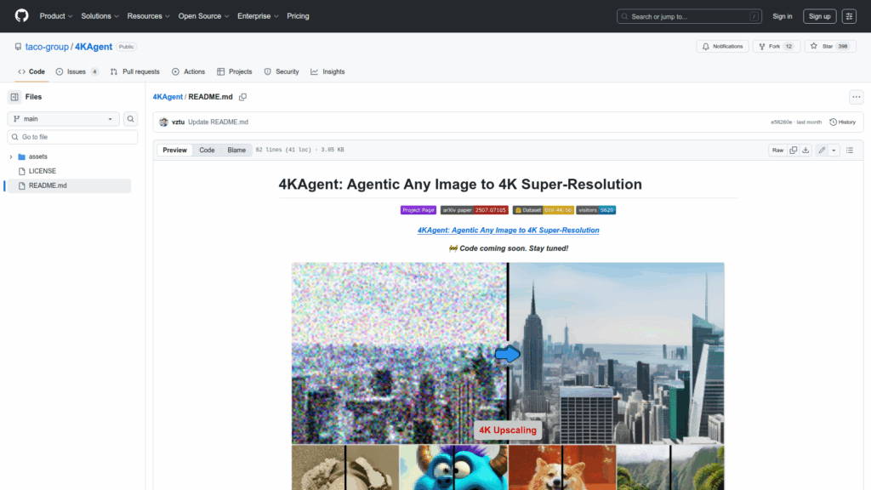Open the italic 4KAgent paper title link
The image size is (871, 490).
pyautogui.click(x=509, y=230)
